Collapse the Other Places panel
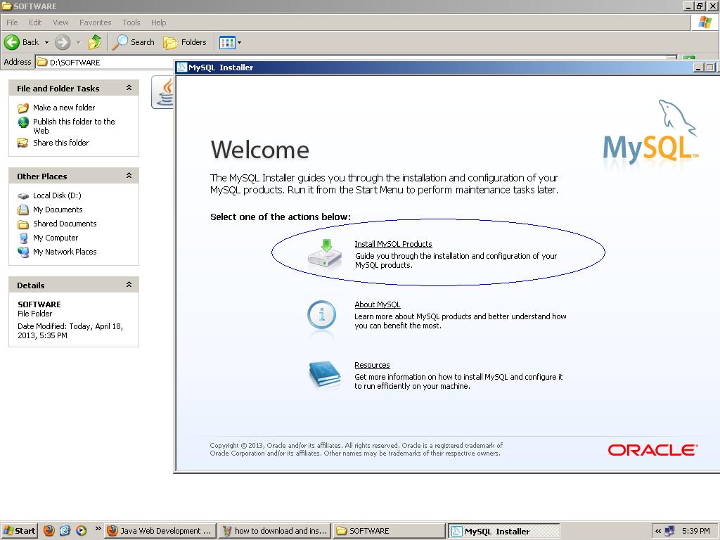 [x=129, y=175]
